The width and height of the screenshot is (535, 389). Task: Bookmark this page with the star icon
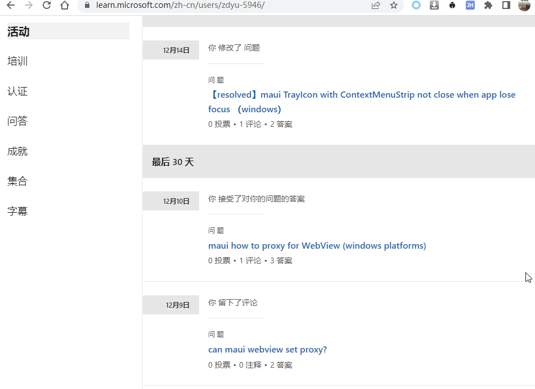coord(394,5)
